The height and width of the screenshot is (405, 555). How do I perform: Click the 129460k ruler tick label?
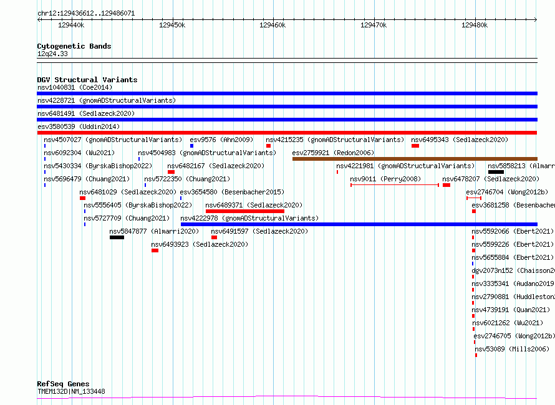(273, 25)
